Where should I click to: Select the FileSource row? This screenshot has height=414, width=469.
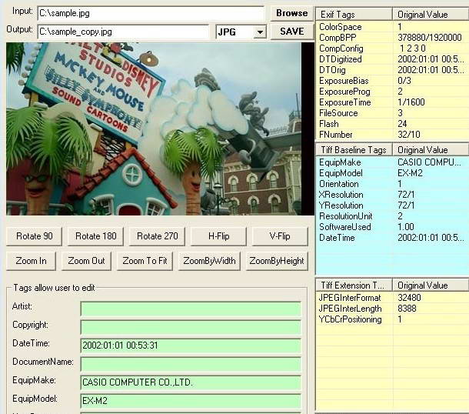pyautogui.click(x=392, y=113)
